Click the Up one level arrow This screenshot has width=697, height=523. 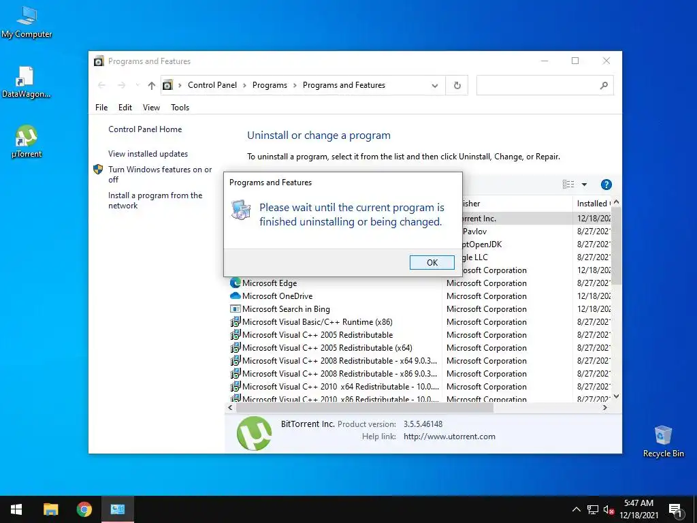point(152,85)
